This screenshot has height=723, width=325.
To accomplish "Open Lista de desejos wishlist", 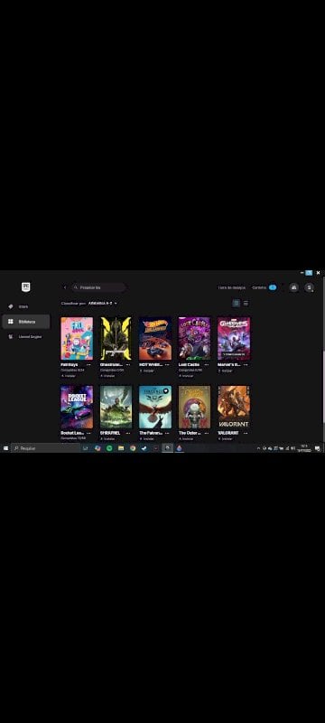I will [231, 287].
